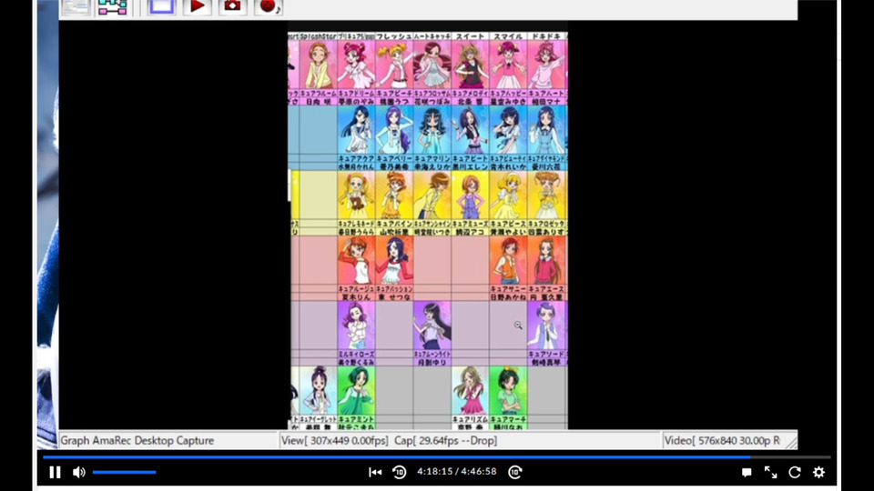Take a snapshot with the red camera icon

click(x=232, y=6)
